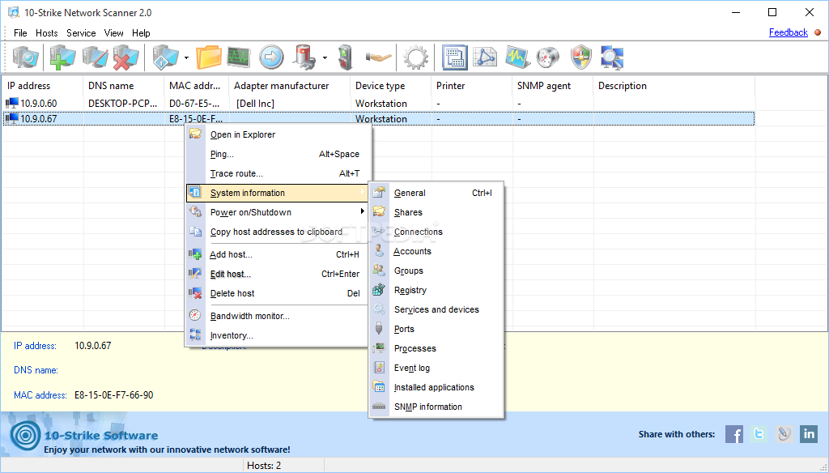The image size is (829, 473).
Task: Sort by Adapter manufacturer column header
Action: pos(290,86)
